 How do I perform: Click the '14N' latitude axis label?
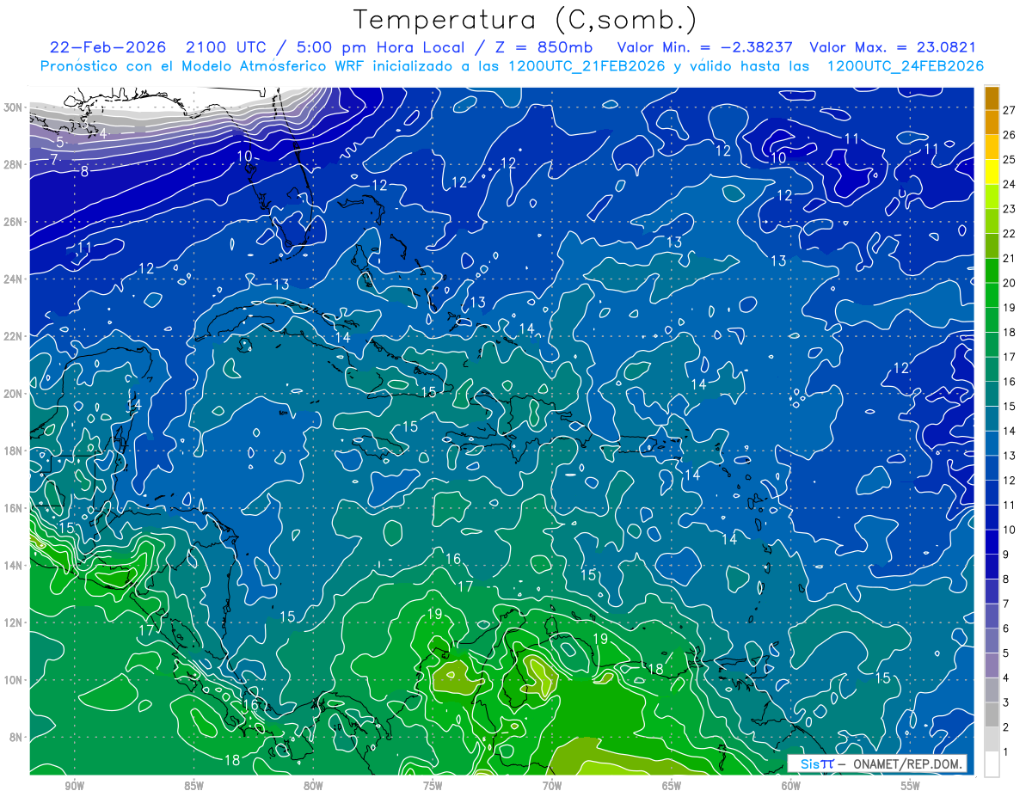[x=14, y=565]
